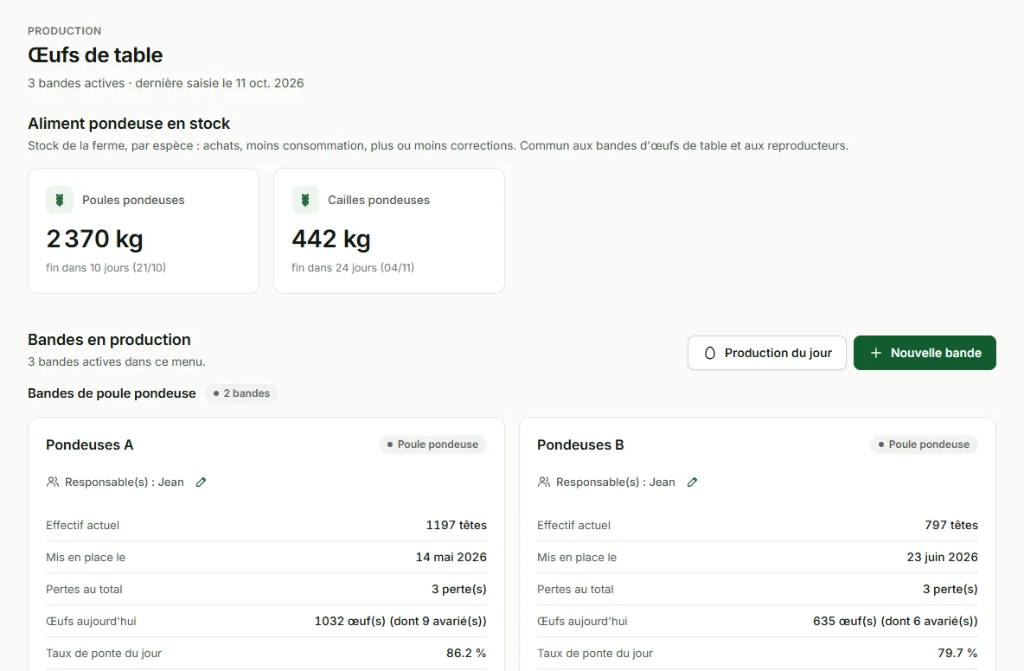
Task: Select the '2 370 kg' stock value
Action: (94, 239)
